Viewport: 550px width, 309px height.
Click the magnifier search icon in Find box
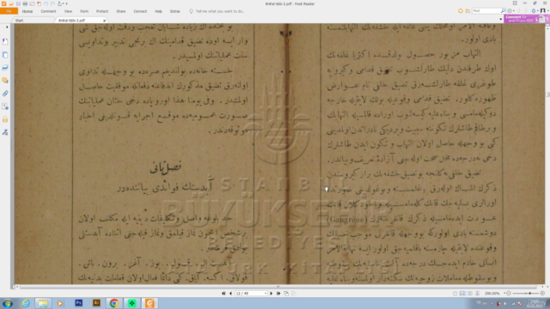pos(503,11)
